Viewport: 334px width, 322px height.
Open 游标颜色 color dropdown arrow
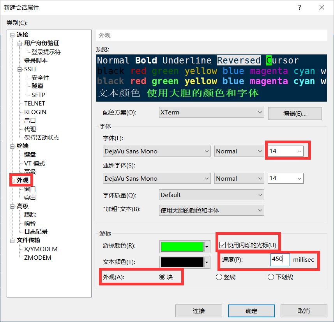(207, 247)
